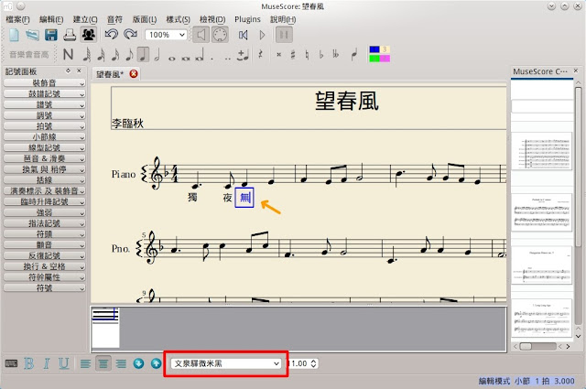This screenshot has height=389, width=586.
Task: Open the 文泉驛微米黑 font dropdown
Action: point(226,363)
